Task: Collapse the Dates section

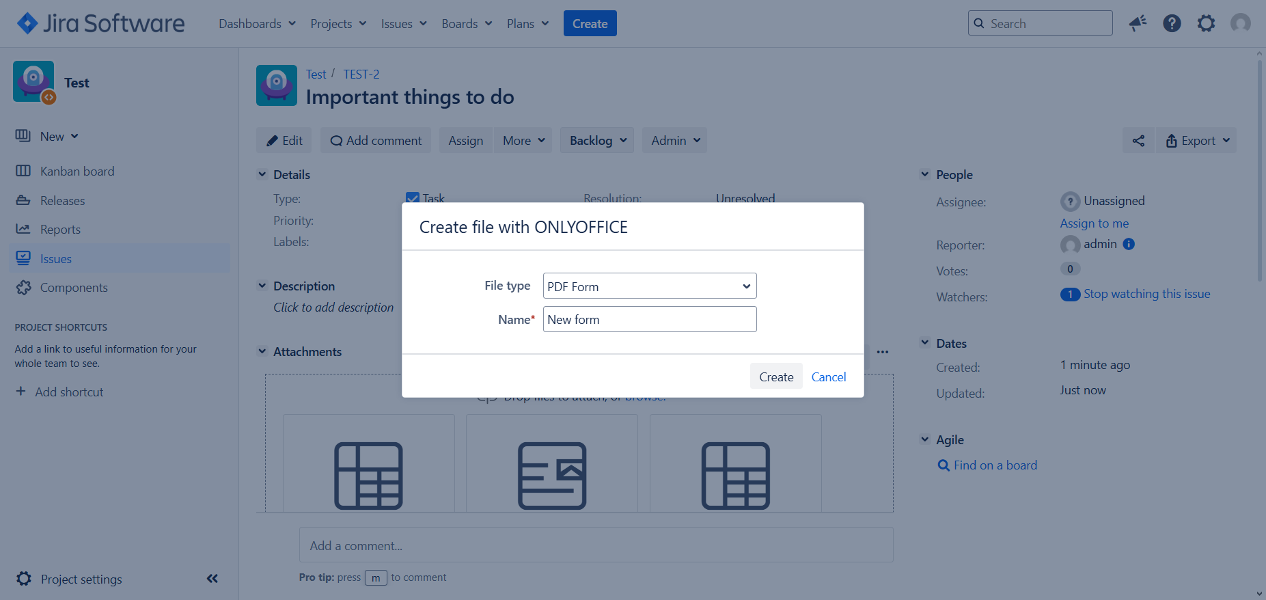Action: point(924,343)
